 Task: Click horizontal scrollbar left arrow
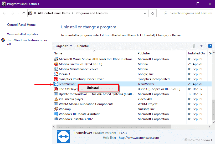coord(54,126)
